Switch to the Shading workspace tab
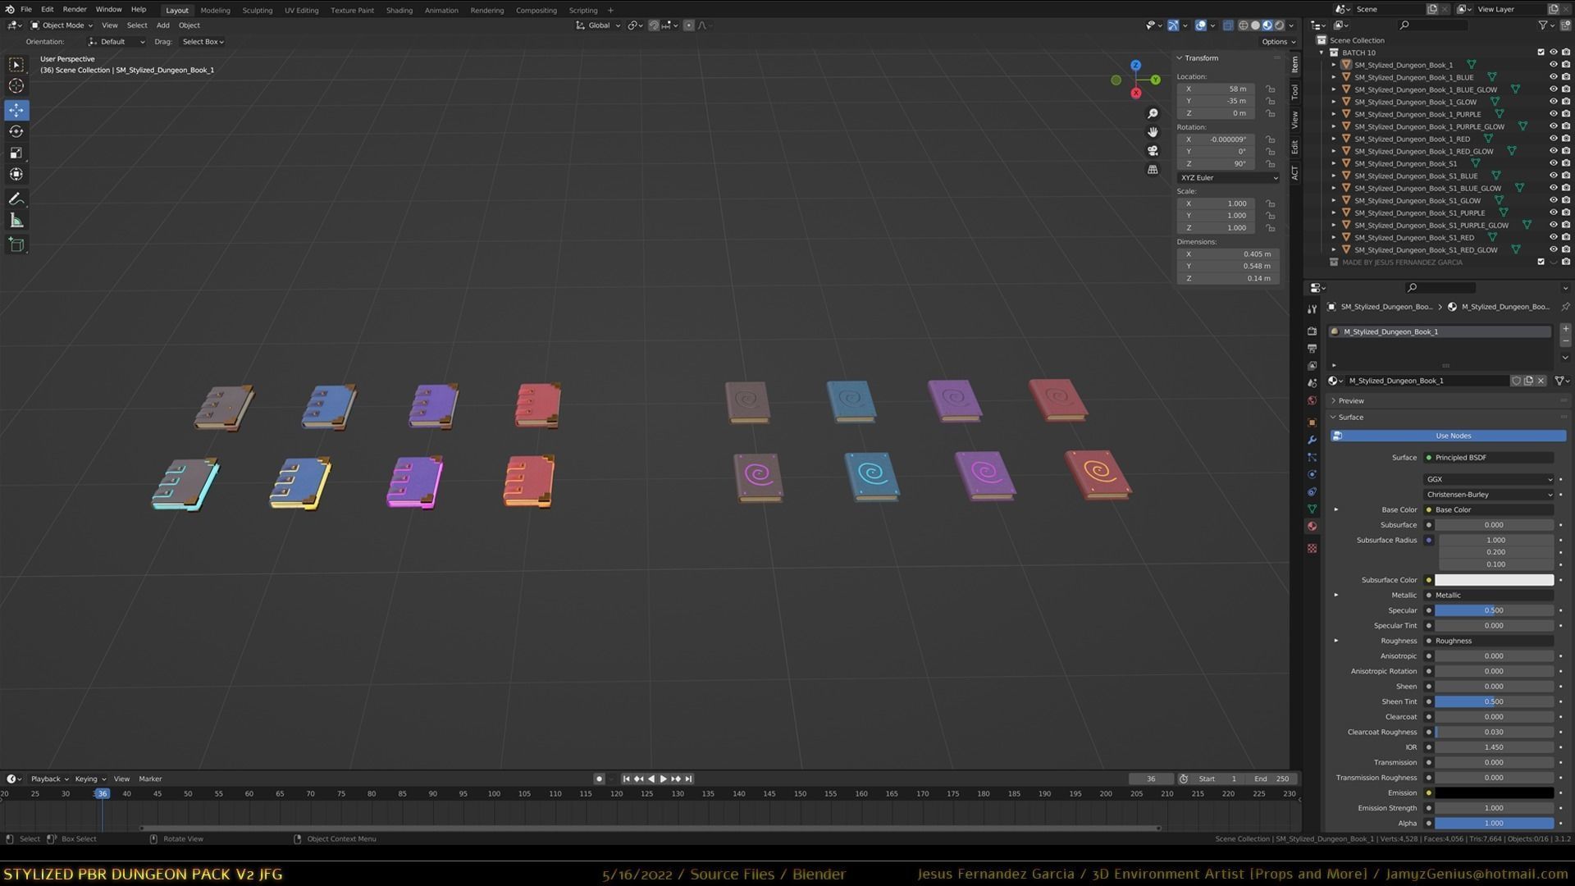The image size is (1575, 886). (x=399, y=11)
